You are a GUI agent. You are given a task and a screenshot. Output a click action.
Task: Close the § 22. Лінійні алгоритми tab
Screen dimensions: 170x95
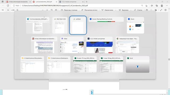click(83, 2)
